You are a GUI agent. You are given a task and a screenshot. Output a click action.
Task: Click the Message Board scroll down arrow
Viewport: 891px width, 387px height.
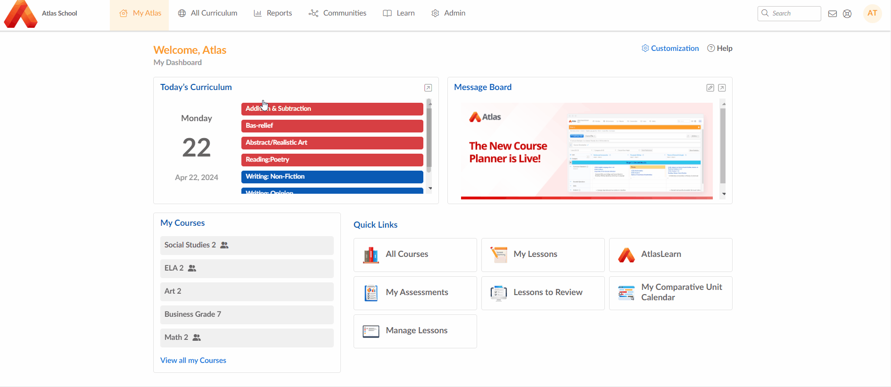coord(724,194)
